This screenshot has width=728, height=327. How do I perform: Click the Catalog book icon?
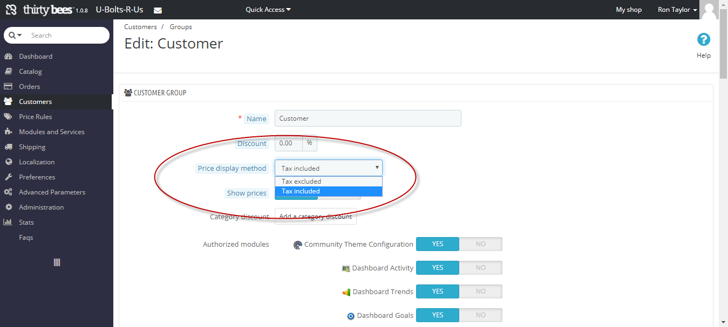coord(8,72)
